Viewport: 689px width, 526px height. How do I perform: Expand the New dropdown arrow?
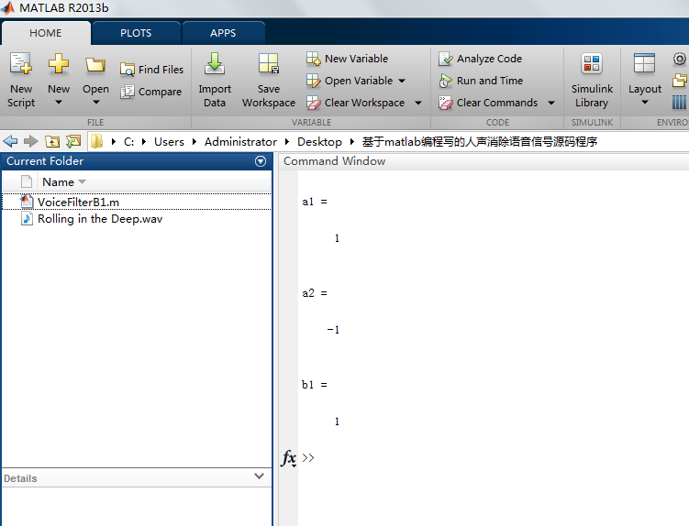(x=59, y=103)
